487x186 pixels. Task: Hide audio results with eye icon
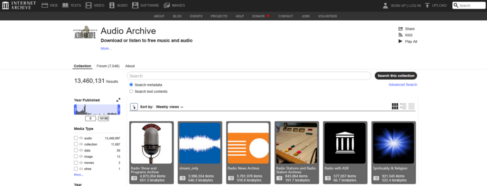[x=81, y=138]
